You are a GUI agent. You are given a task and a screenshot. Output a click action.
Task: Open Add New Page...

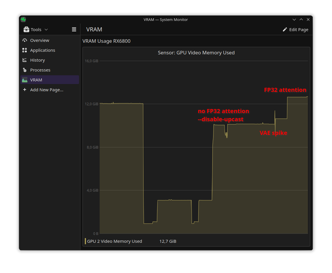point(46,90)
